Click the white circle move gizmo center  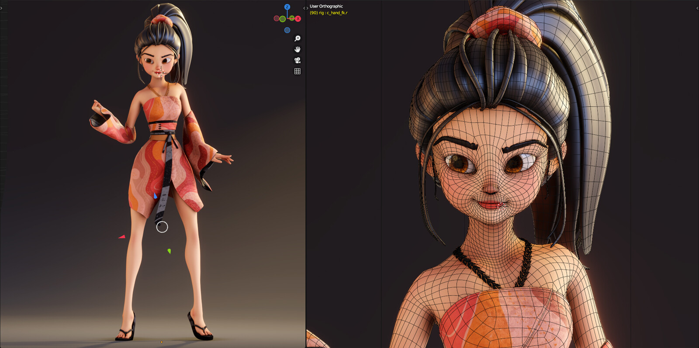[x=162, y=227]
